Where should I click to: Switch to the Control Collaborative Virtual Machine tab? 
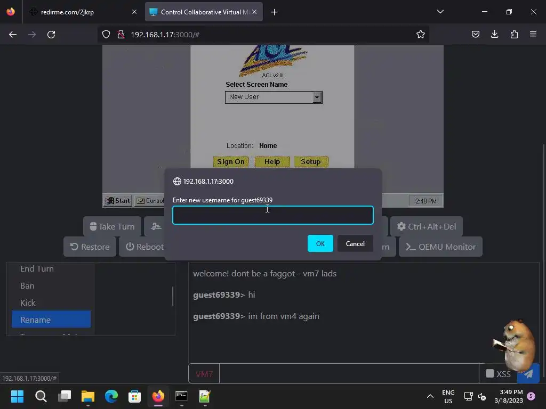(x=204, y=12)
